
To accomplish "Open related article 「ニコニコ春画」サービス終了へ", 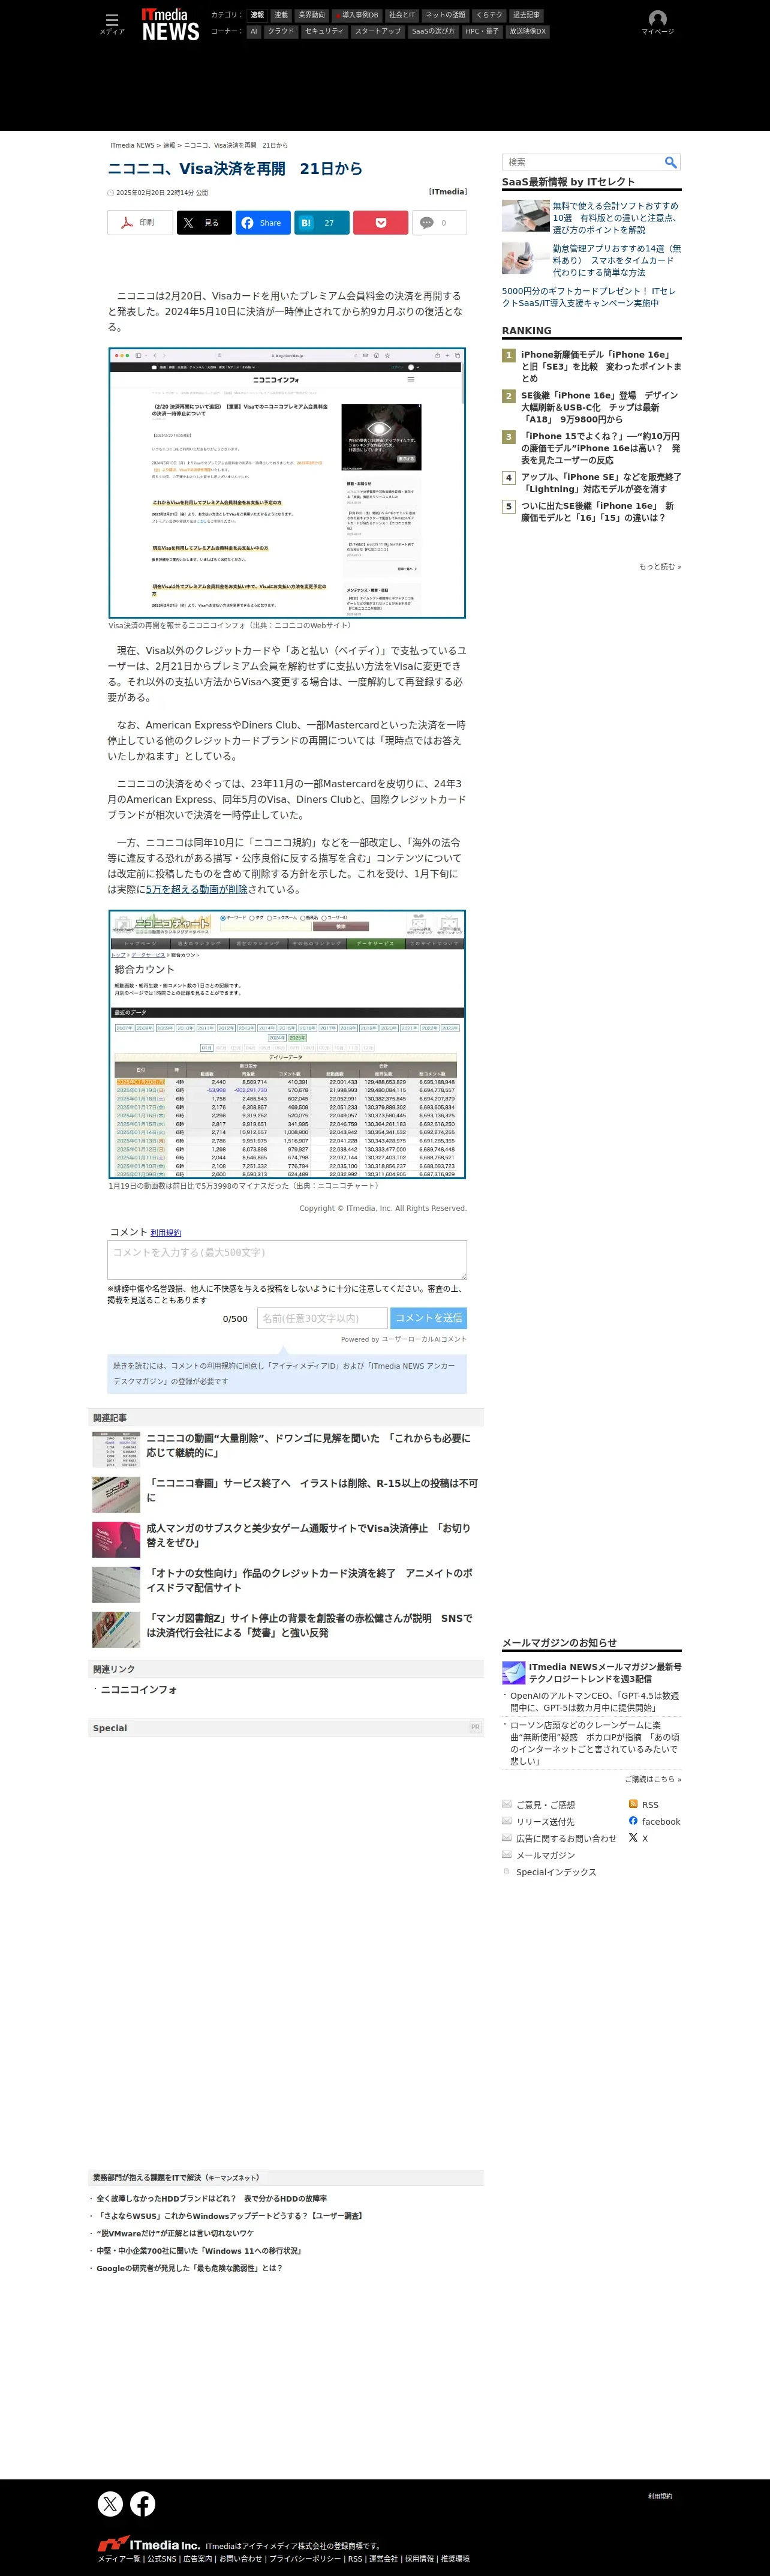I will pyautogui.click(x=312, y=1490).
